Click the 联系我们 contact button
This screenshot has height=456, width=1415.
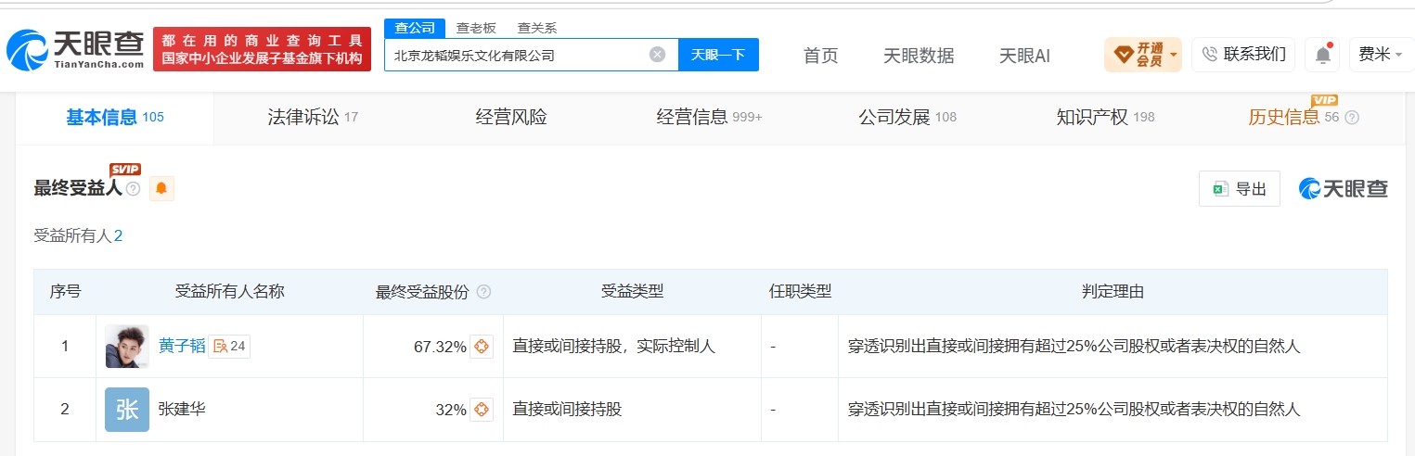(x=1243, y=55)
